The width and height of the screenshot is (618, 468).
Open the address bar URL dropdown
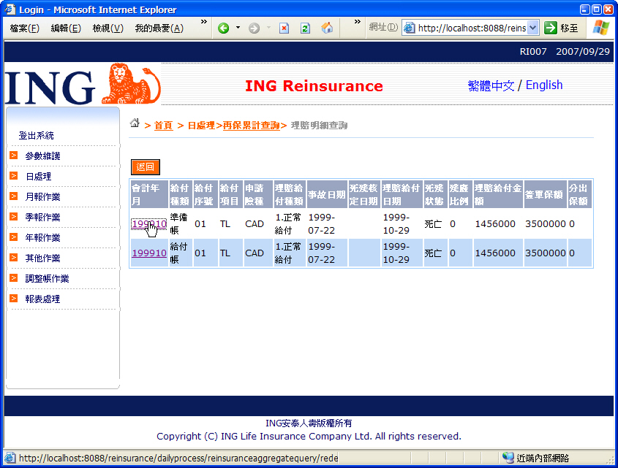tap(533, 28)
